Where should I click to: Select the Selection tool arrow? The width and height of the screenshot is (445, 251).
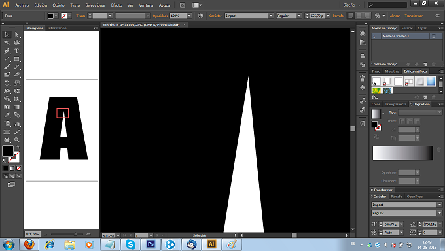(x=7, y=35)
